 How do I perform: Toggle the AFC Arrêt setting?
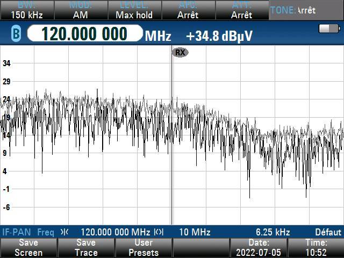click(x=188, y=10)
